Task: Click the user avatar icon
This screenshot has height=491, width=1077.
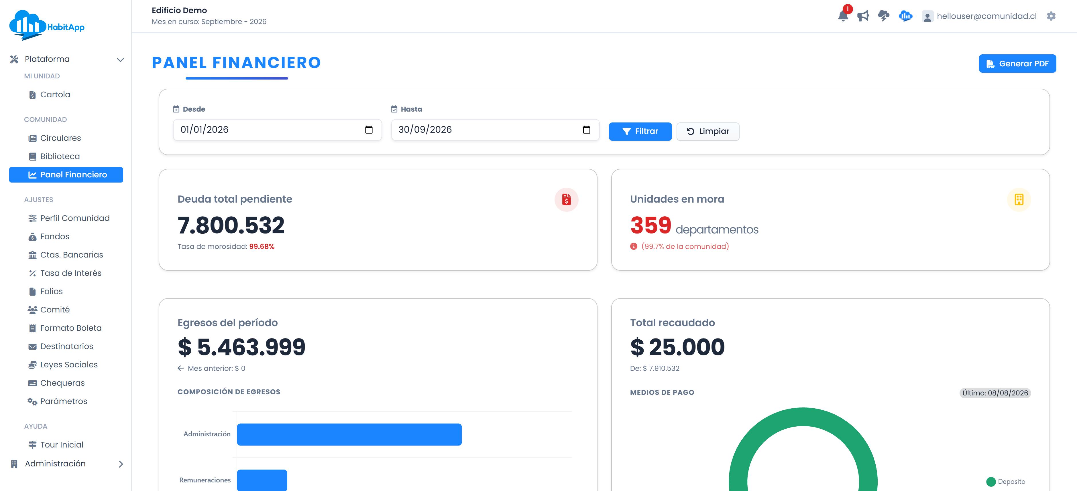Action: point(927,17)
